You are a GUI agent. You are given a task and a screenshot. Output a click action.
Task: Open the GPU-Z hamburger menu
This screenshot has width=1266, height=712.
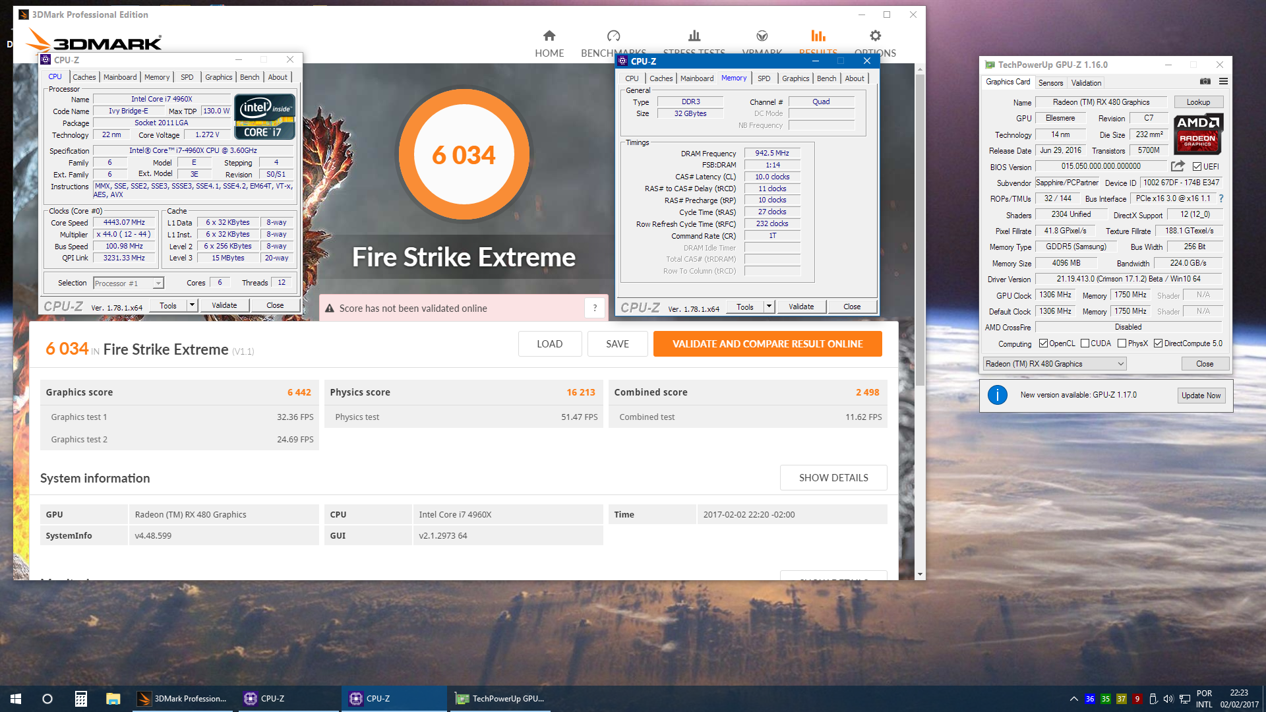[1223, 82]
